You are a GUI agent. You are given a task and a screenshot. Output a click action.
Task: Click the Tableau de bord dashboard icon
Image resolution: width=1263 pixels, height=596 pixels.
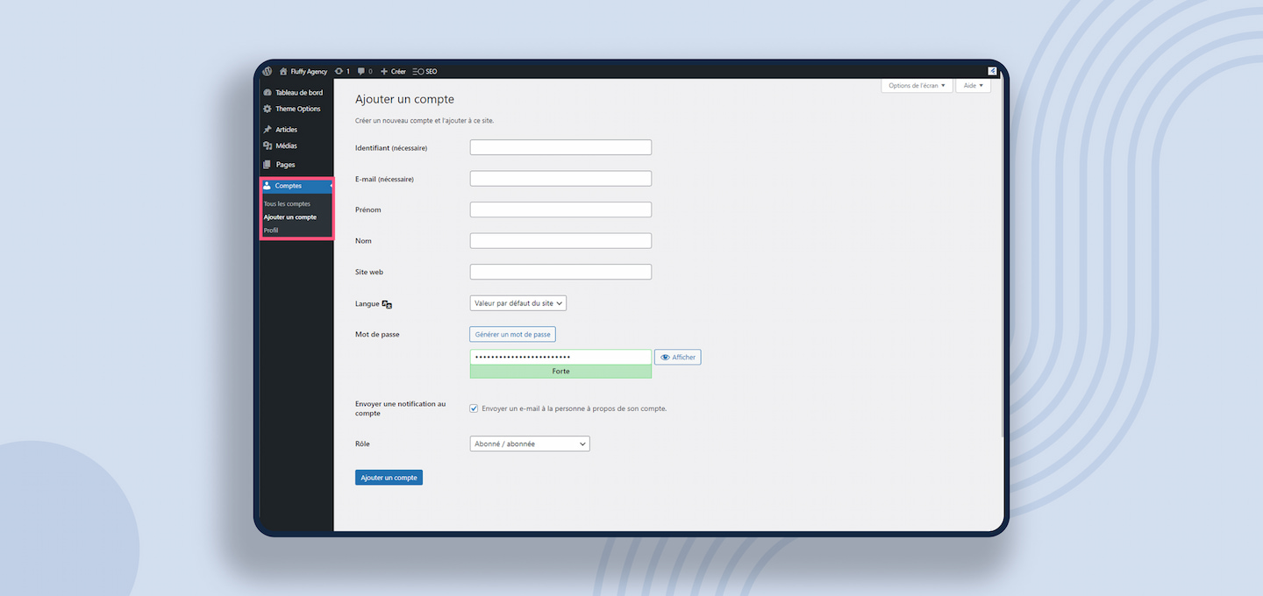coord(268,92)
